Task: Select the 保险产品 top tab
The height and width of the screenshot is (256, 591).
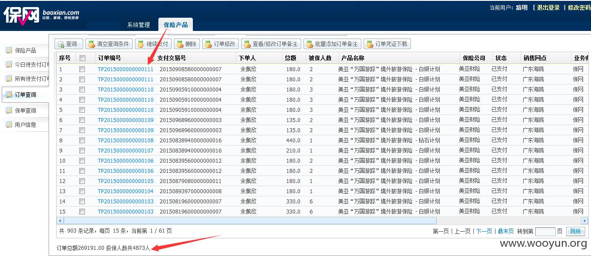Action: tap(176, 25)
